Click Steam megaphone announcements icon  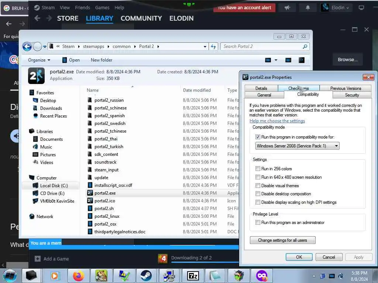pyautogui.click(x=287, y=8)
